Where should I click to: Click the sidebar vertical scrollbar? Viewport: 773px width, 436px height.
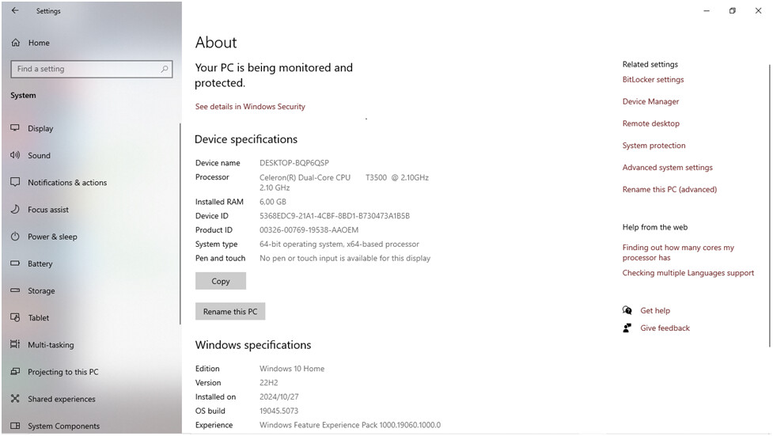[x=180, y=224]
